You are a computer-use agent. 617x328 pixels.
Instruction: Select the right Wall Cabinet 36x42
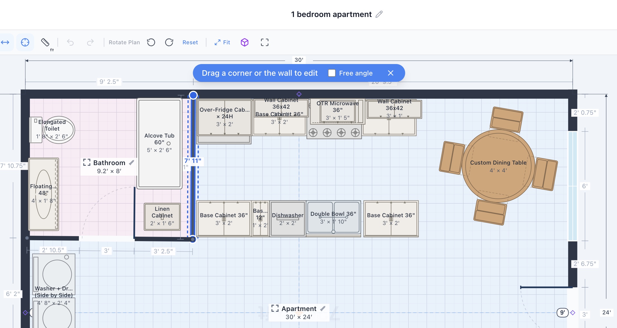click(x=394, y=109)
